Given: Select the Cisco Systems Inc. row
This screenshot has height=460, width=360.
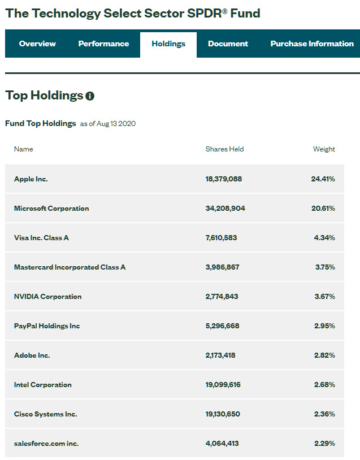Looking at the screenshot, I should pyautogui.click(x=46, y=414).
